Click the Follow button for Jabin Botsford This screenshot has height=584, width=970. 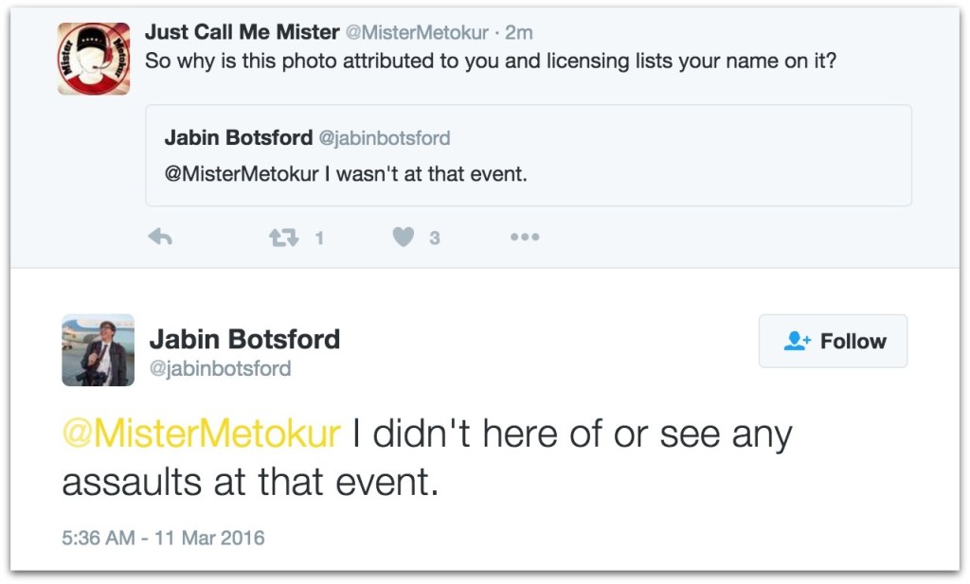833,341
